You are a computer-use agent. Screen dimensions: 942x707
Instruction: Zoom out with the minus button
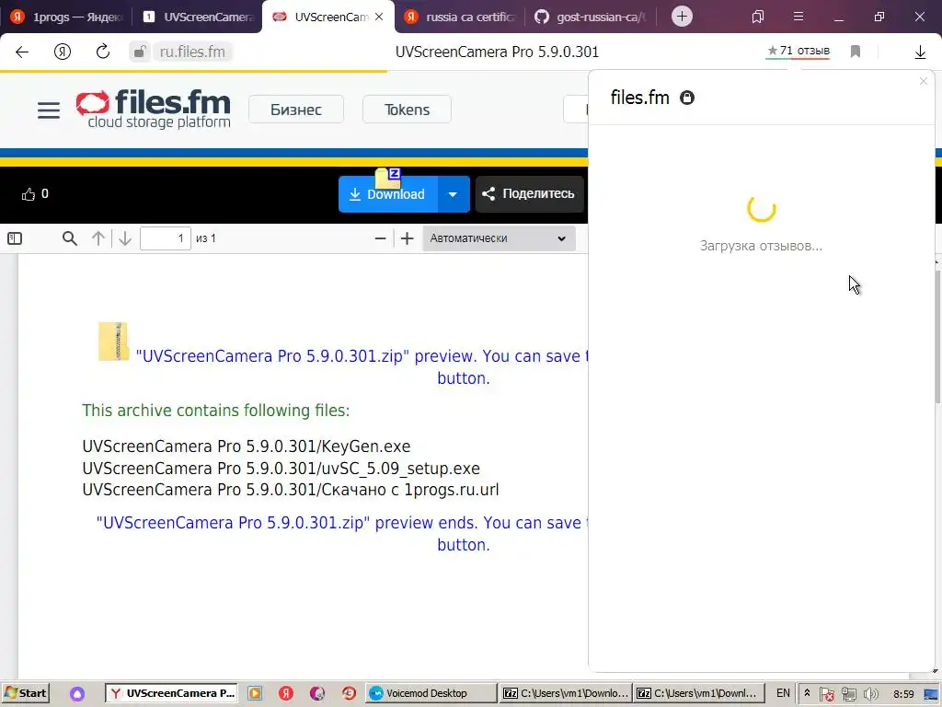[380, 238]
